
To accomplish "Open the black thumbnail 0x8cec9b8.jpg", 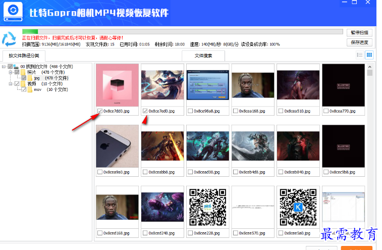I will pyautogui.click(x=344, y=146).
